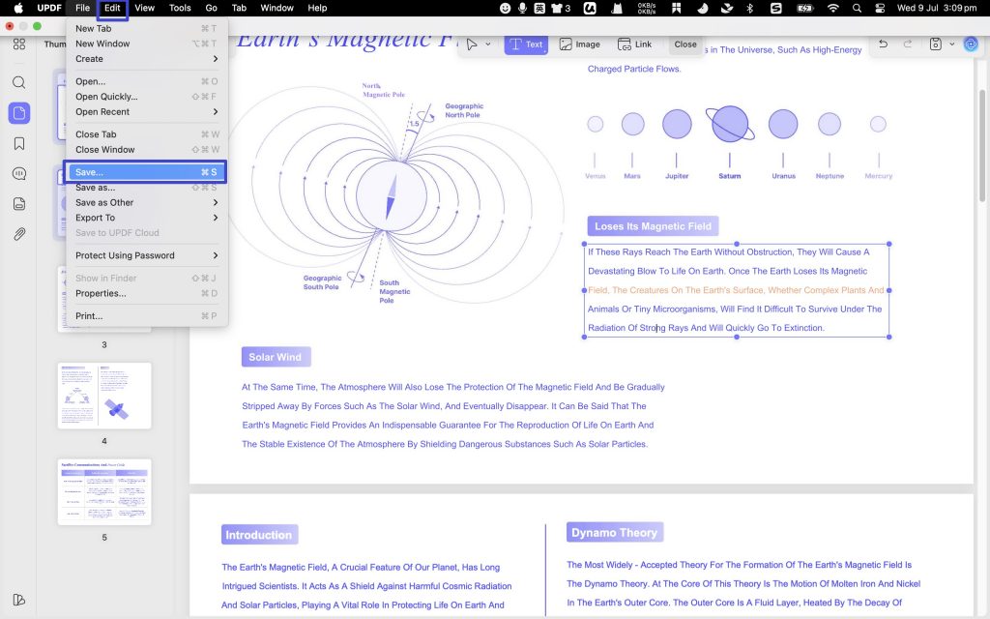Select the page 4 thumbnail
The height and width of the screenshot is (619, 990).
click(104, 396)
